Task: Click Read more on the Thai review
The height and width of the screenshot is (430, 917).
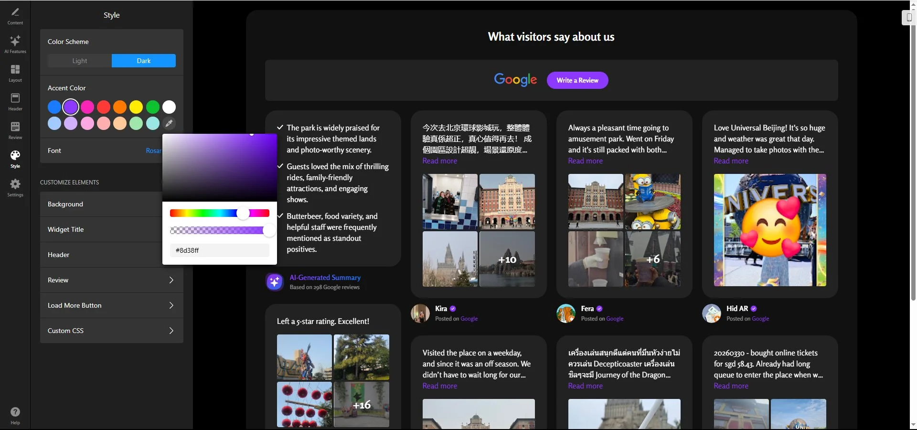Action: pyautogui.click(x=585, y=386)
